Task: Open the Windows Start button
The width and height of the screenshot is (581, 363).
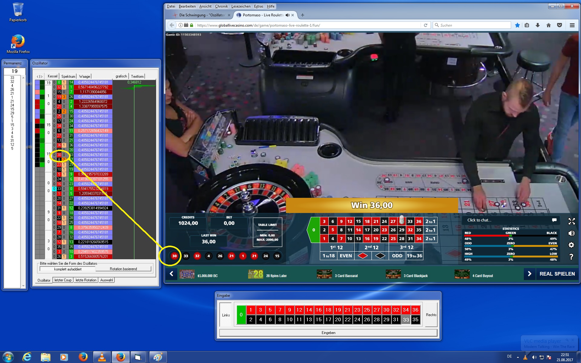Action: [8, 357]
